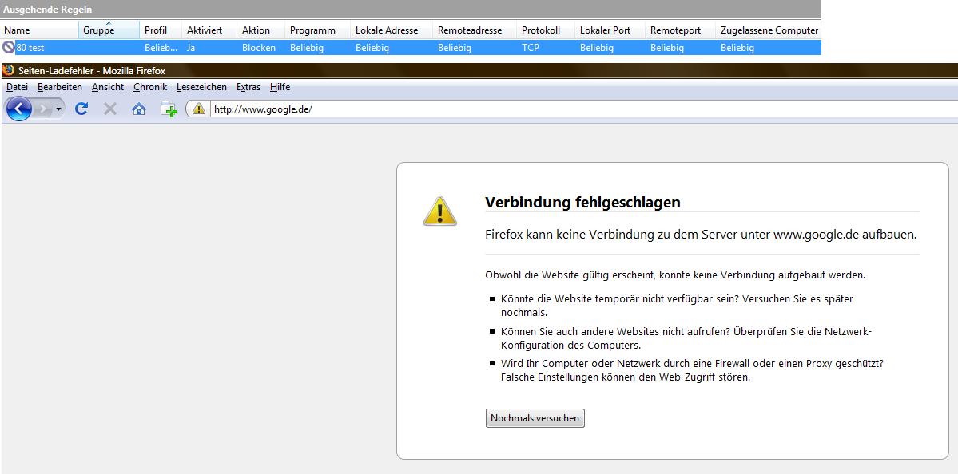
Task: Open the Ansicht menu
Action: (x=108, y=87)
